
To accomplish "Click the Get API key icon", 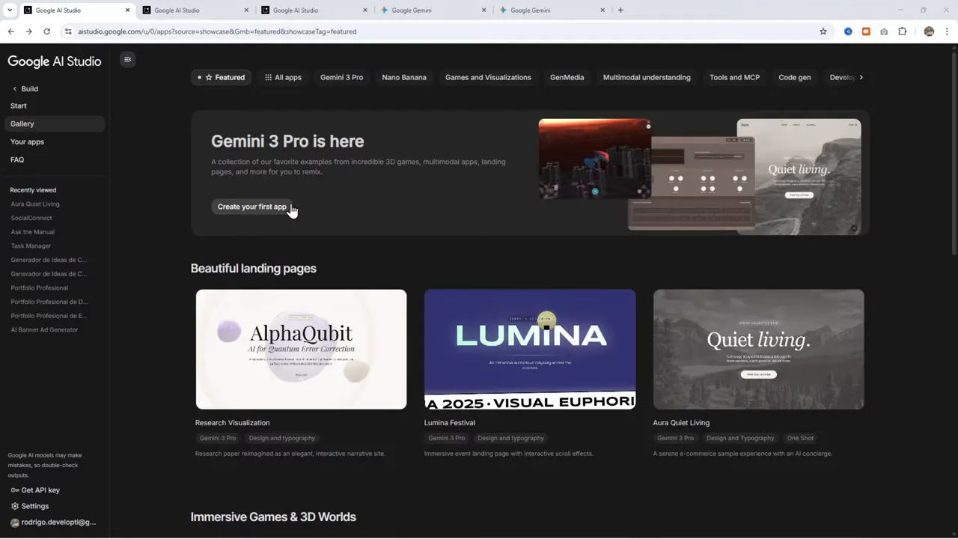I will (x=13, y=490).
